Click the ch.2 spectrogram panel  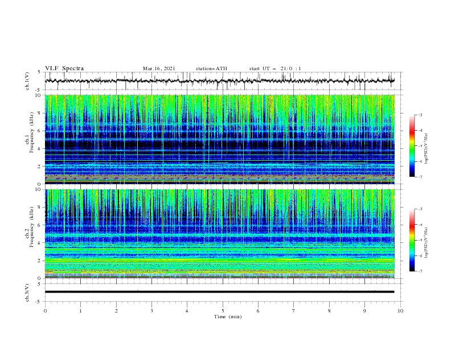220,234
